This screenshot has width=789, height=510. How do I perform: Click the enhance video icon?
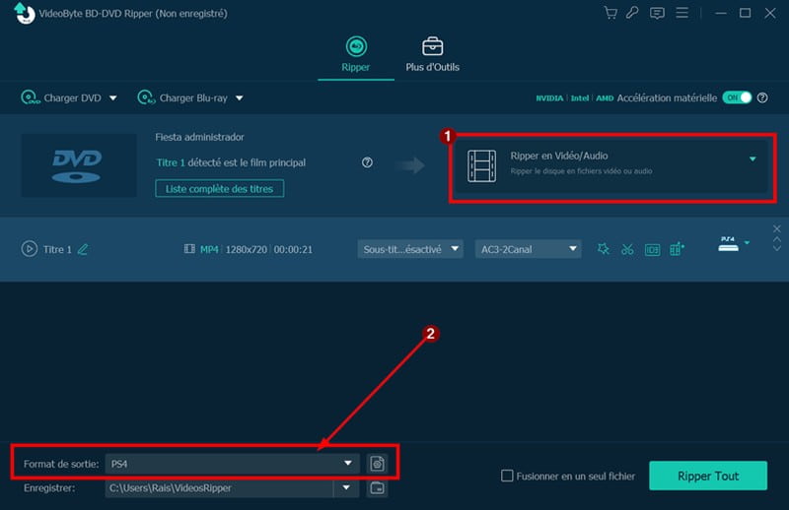[x=677, y=249]
